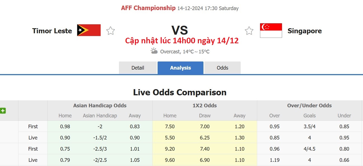Select the 3.5/4 Goals cell

coord(310,126)
